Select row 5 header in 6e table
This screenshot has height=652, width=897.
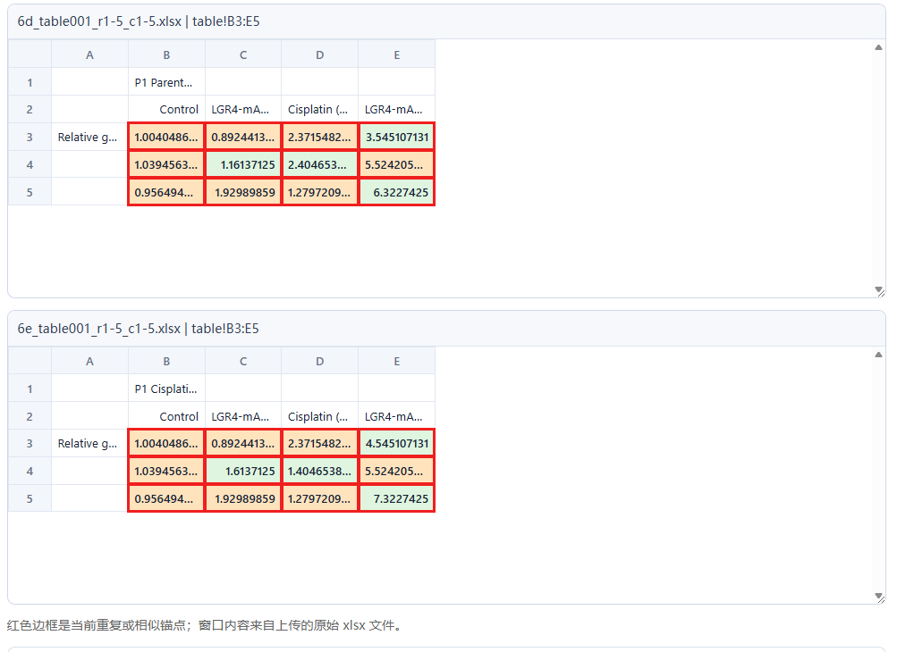click(30, 498)
